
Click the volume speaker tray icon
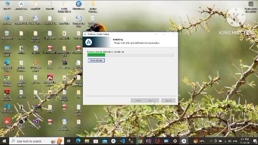229,141
